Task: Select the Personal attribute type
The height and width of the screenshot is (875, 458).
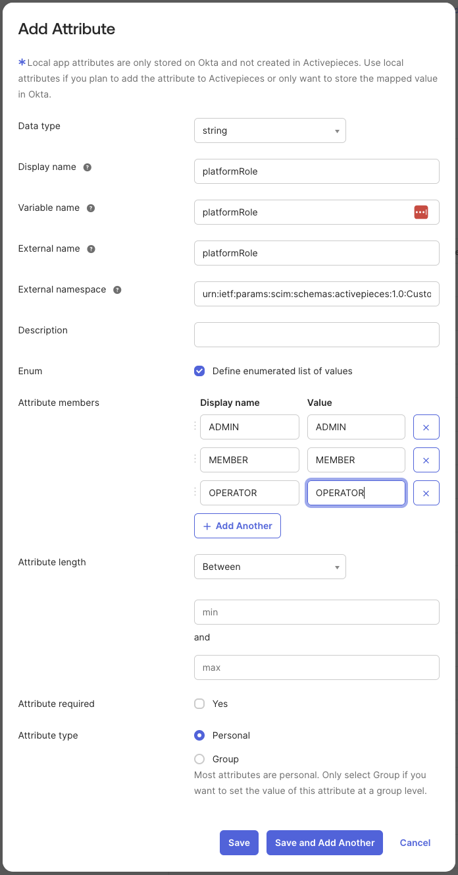Action: pos(199,735)
